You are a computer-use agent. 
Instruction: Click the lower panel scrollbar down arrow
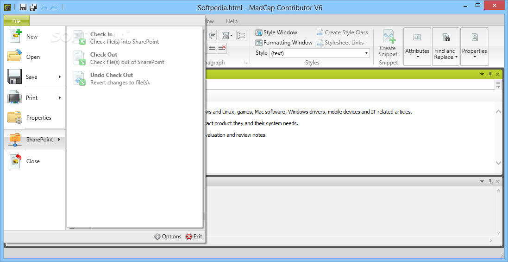(498, 232)
